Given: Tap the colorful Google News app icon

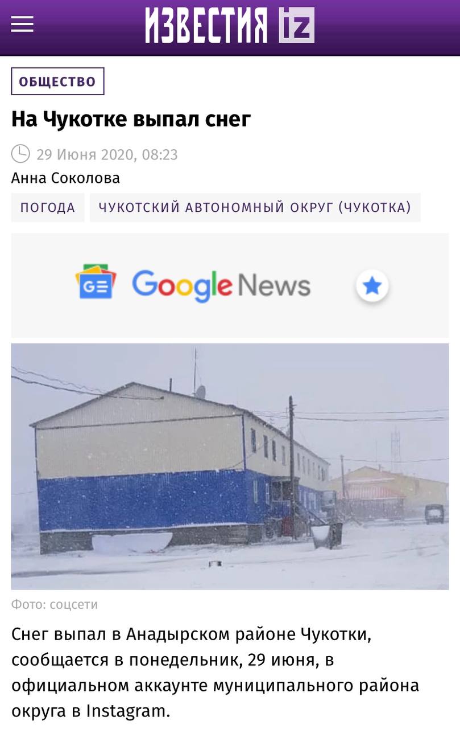Looking at the screenshot, I should [x=96, y=283].
